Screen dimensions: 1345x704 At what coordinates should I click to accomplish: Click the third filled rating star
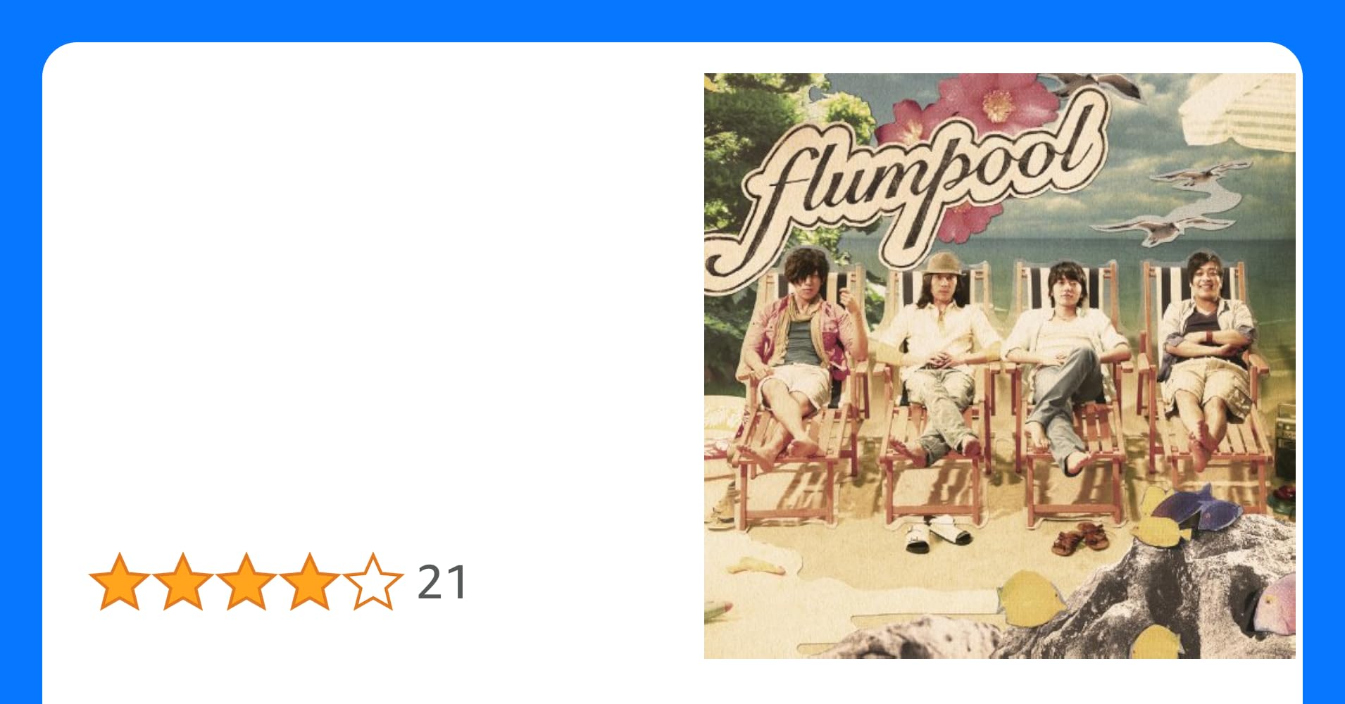pos(246,582)
